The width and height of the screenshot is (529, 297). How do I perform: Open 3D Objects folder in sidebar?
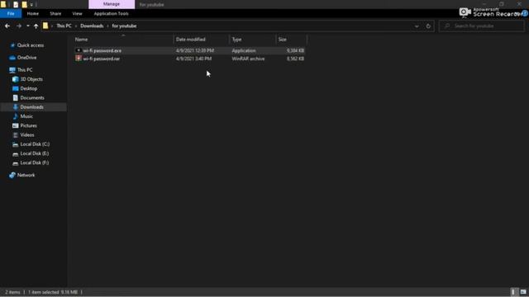(x=31, y=79)
